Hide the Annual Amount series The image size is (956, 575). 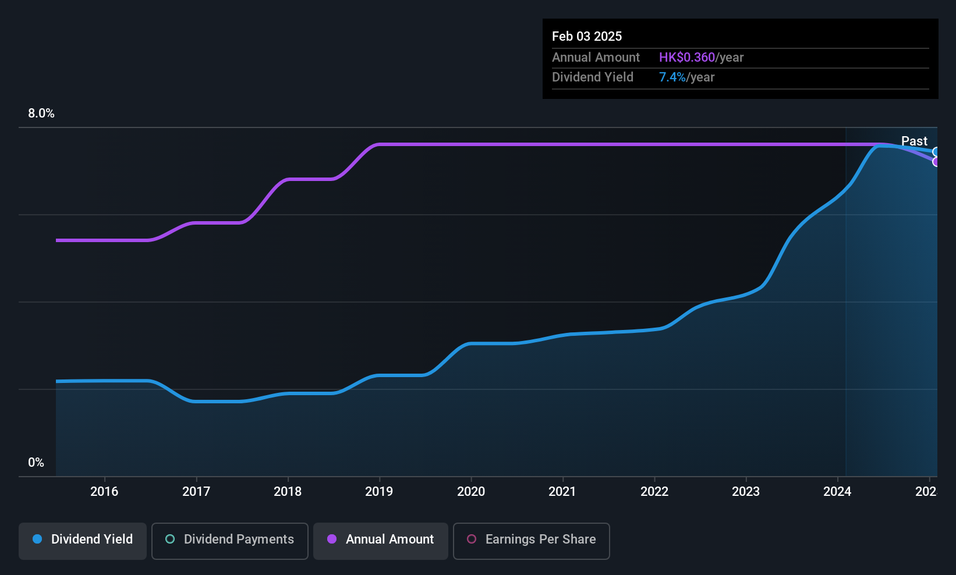coord(381,540)
